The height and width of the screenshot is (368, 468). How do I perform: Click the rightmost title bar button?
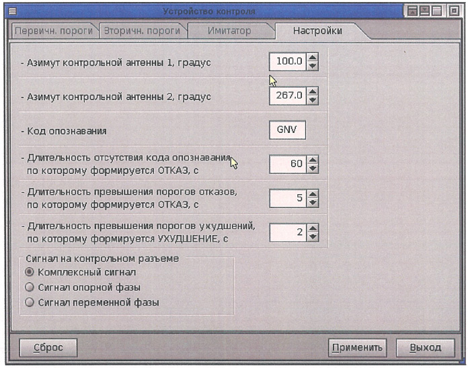pyautogui.click(x=455, y=11)
